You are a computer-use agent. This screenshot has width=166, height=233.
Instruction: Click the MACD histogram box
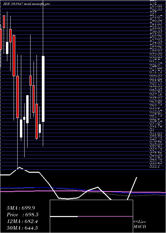coord(91,216)
